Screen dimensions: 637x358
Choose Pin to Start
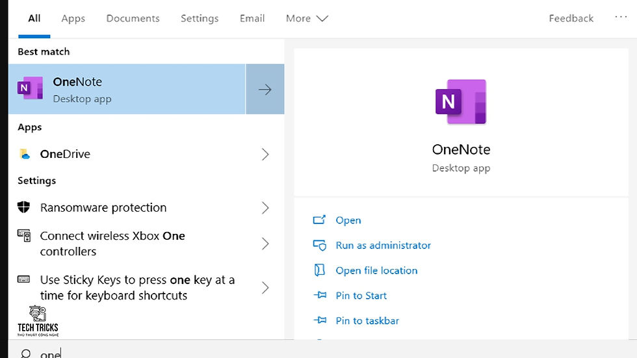(x=361, y=296)
